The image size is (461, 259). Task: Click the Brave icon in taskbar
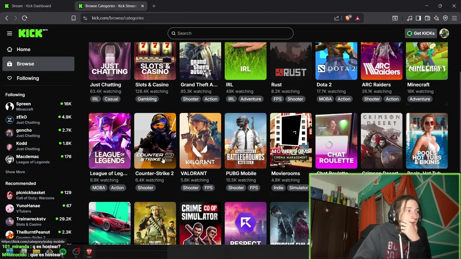[x=89, y=252]
